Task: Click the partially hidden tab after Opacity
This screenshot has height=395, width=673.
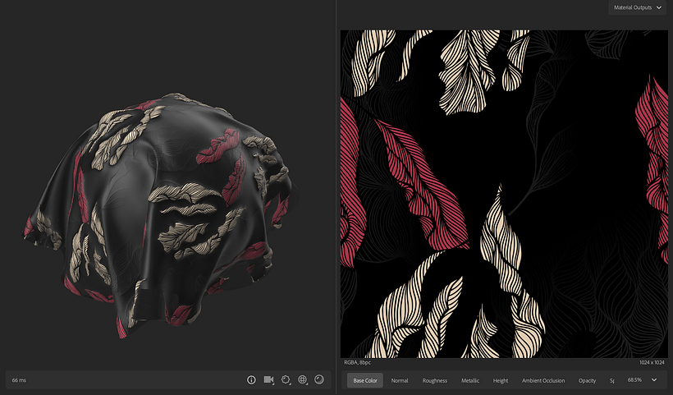Action: coord(612,380)
